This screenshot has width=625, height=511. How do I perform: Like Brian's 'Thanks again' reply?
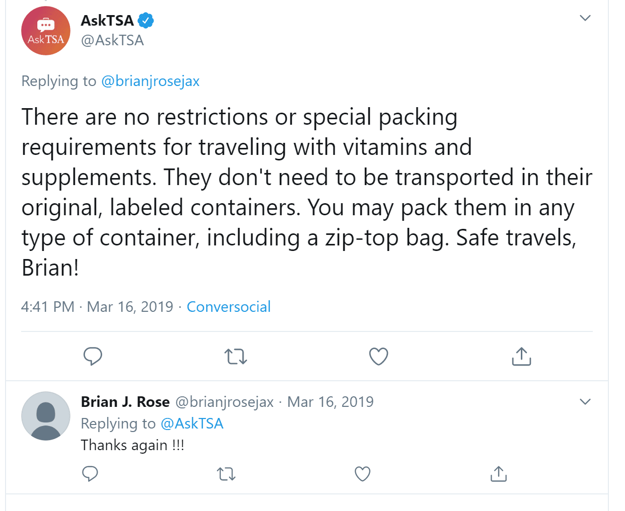point(362,474)
